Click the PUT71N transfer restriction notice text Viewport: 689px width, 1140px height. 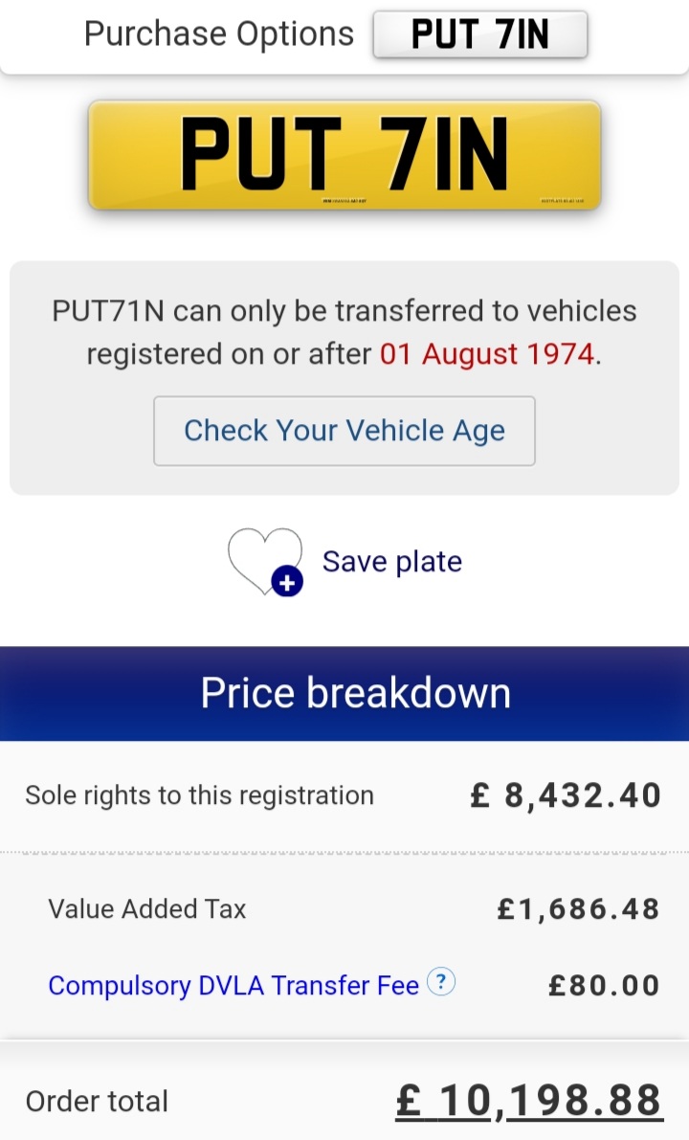344,332
